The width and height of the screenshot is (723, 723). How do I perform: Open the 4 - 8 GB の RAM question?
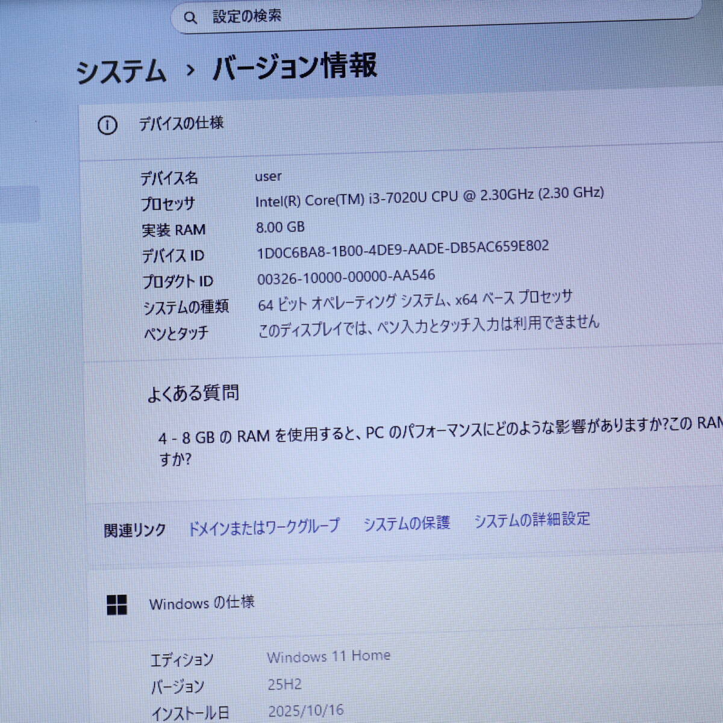(x=440, y=440)
